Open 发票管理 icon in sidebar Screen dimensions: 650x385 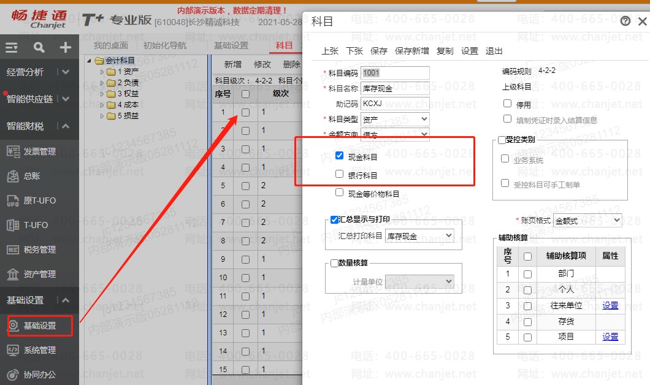(13, 151)
